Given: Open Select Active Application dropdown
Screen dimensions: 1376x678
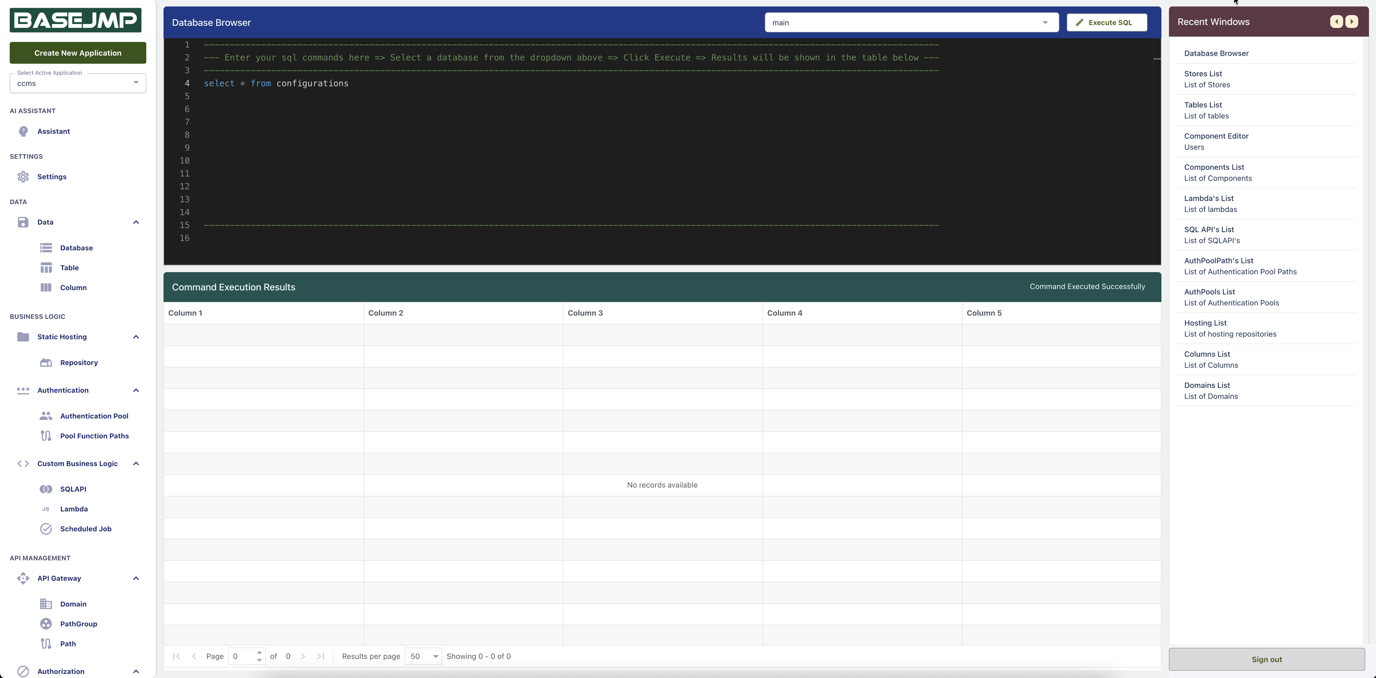Looking at the screenshot, I should click(x=78, y=83).
